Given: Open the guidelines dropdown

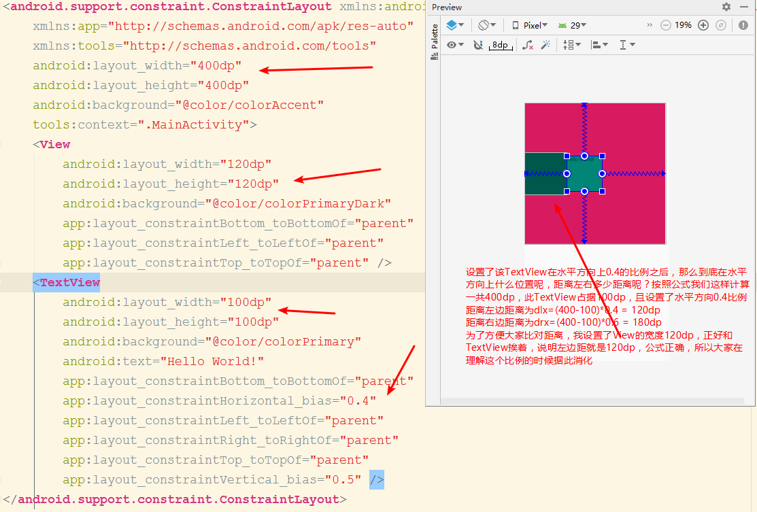Looking at the screenshot, I should (627, 45).
